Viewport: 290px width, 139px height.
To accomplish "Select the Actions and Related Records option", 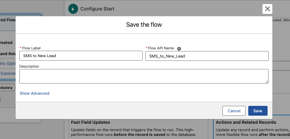I will [x=246, y=122].
